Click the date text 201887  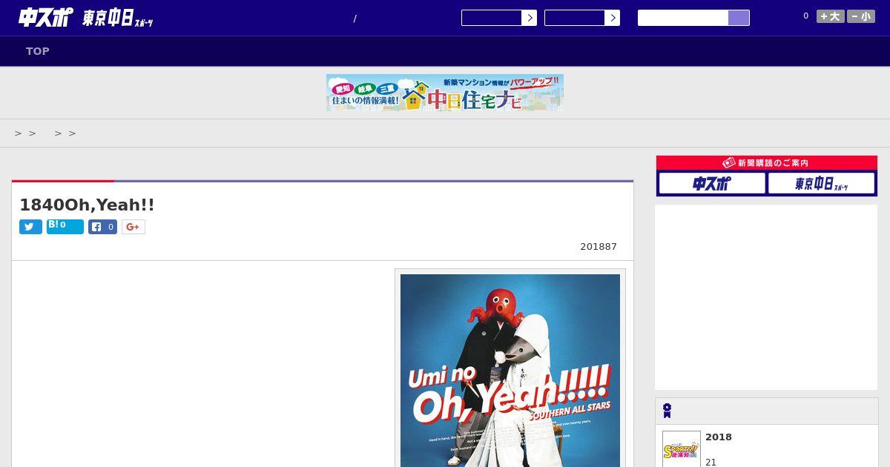(599, 247)
